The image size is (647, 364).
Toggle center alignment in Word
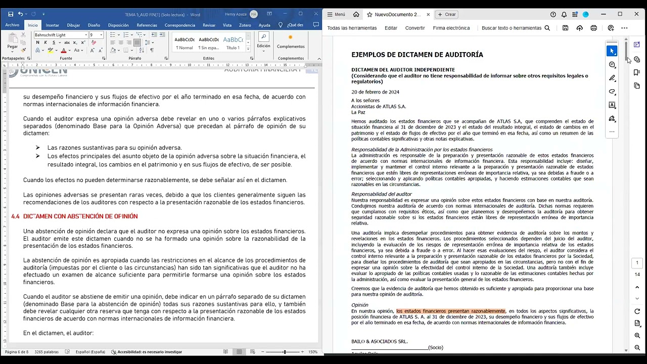point(121,43)
